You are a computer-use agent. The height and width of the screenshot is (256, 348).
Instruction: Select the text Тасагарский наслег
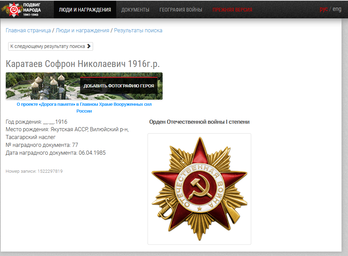tap(31, 137)
